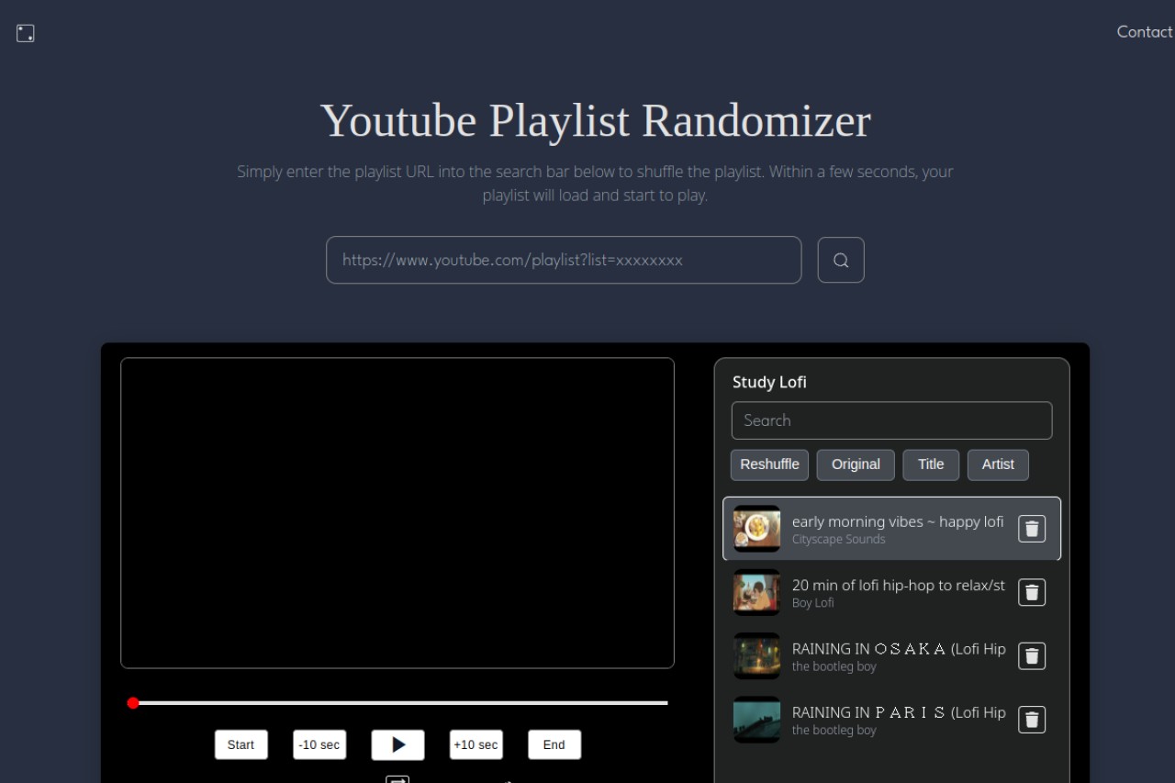Select 'early morning vibes ~ happy lofi' title

pyautogui.click(x=898, y=521)
